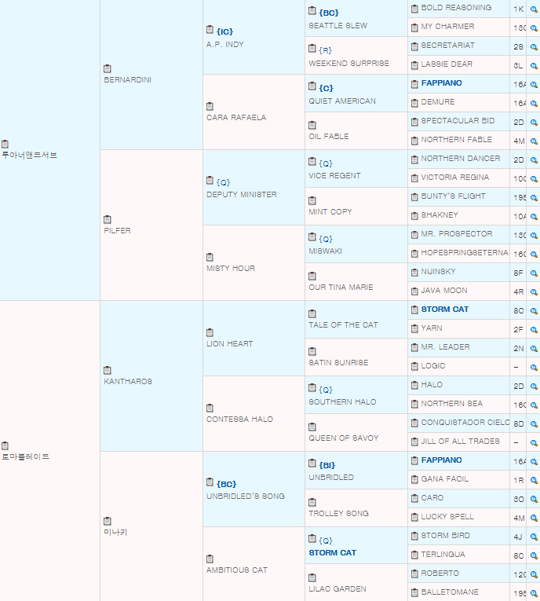Click clipboard icon above 도마블레이드
This screenshot has width=540, height=601.
tap(5, 445)
